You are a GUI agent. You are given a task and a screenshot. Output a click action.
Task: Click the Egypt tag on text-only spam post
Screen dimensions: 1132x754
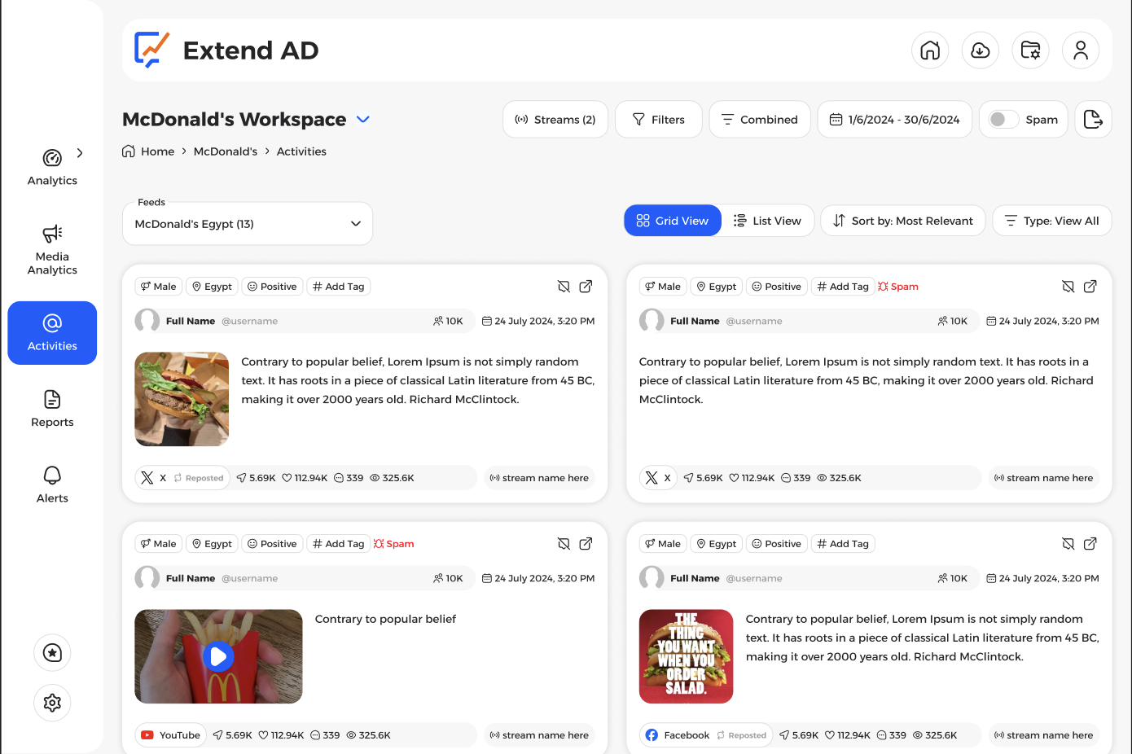point(717,287)
